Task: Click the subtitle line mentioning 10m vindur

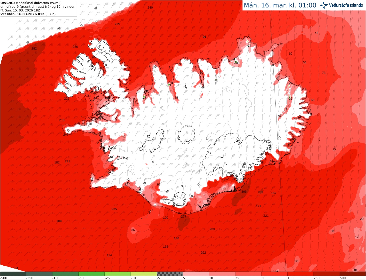Action: click(x=38, y=7)
